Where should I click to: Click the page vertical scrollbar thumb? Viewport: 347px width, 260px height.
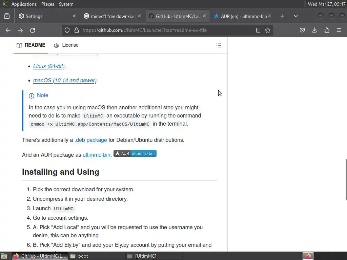tap(346, 179)
